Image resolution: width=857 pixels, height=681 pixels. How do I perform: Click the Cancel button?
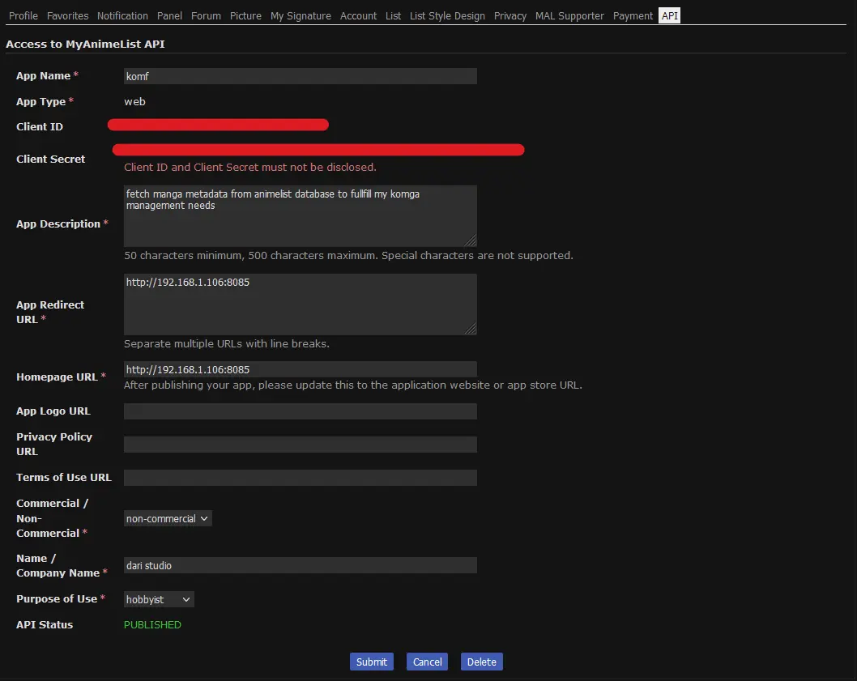pyautogui.click(x=427, y=662)
